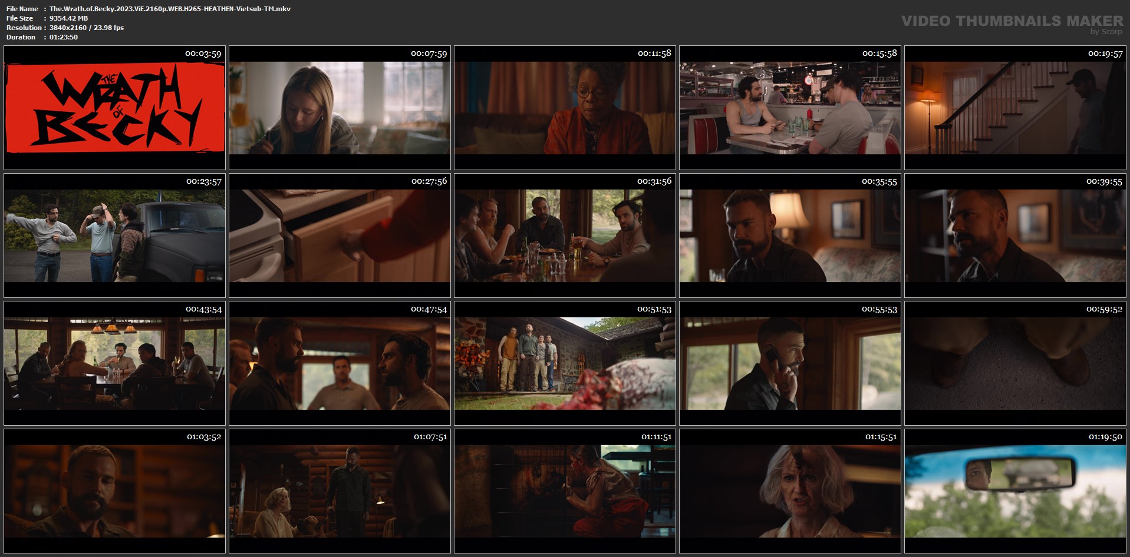Select the dinner table frame at 00:31:56
The width and height of the screenshot is (1130, 557).
pos(565,236)
